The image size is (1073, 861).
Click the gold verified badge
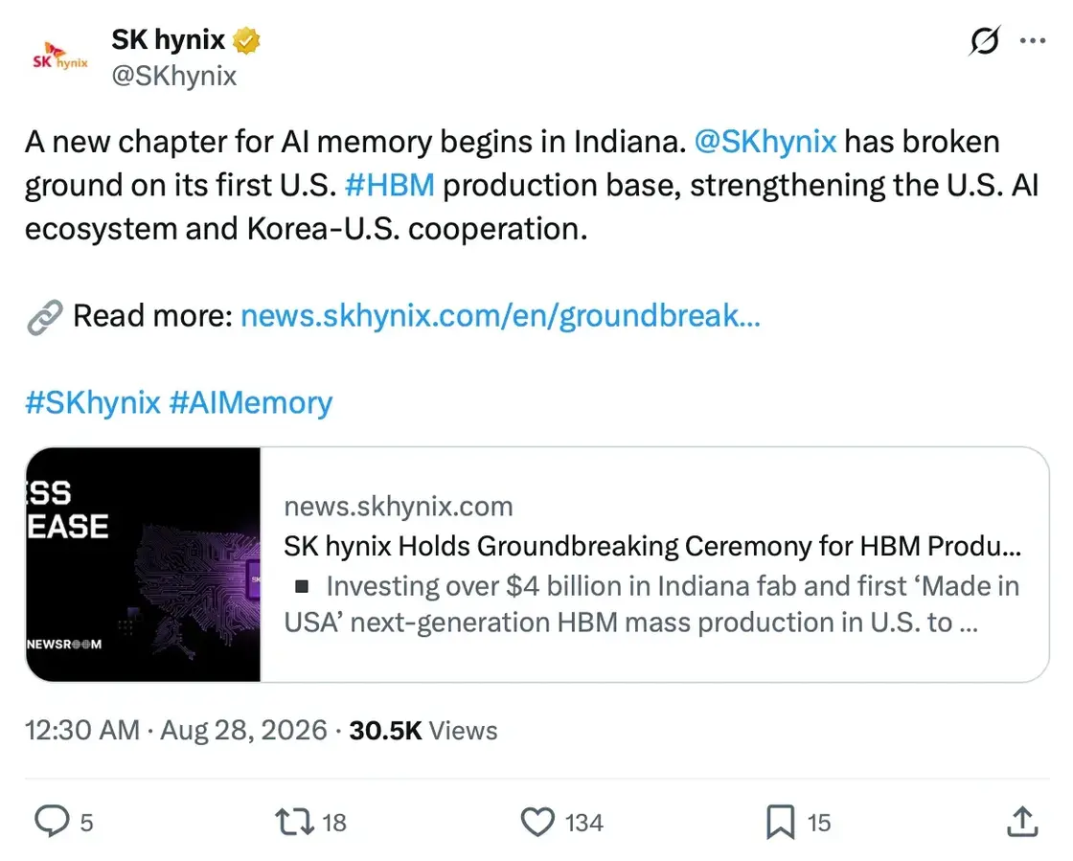[246, 40]
